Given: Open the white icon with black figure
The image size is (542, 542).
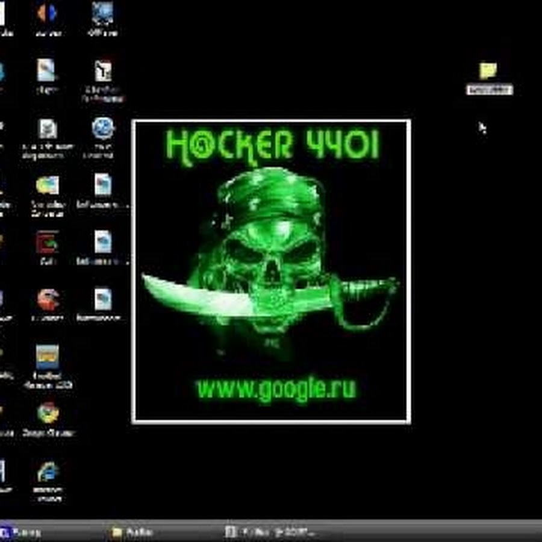Looking at the screenshot, I should tap(103, 71).
